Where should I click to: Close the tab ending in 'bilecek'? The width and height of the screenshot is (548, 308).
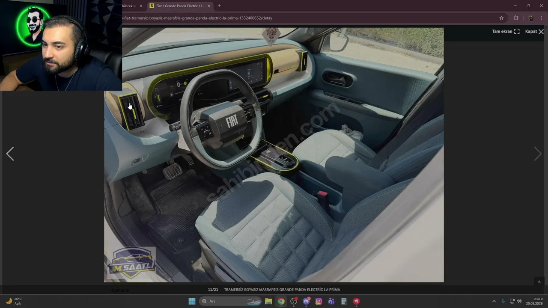coord(141,6)
